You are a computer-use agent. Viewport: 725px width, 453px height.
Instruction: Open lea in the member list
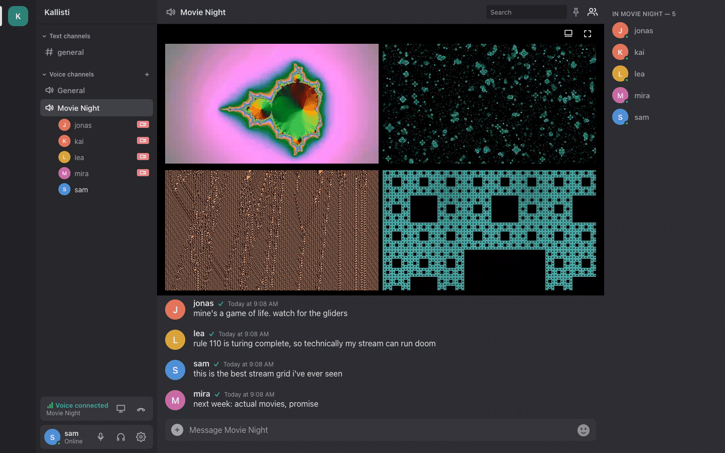pos(665,73)
